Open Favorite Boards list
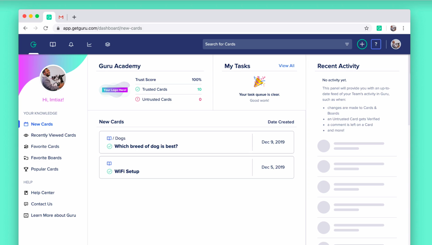The image size is (432, 245). point(46,158)
